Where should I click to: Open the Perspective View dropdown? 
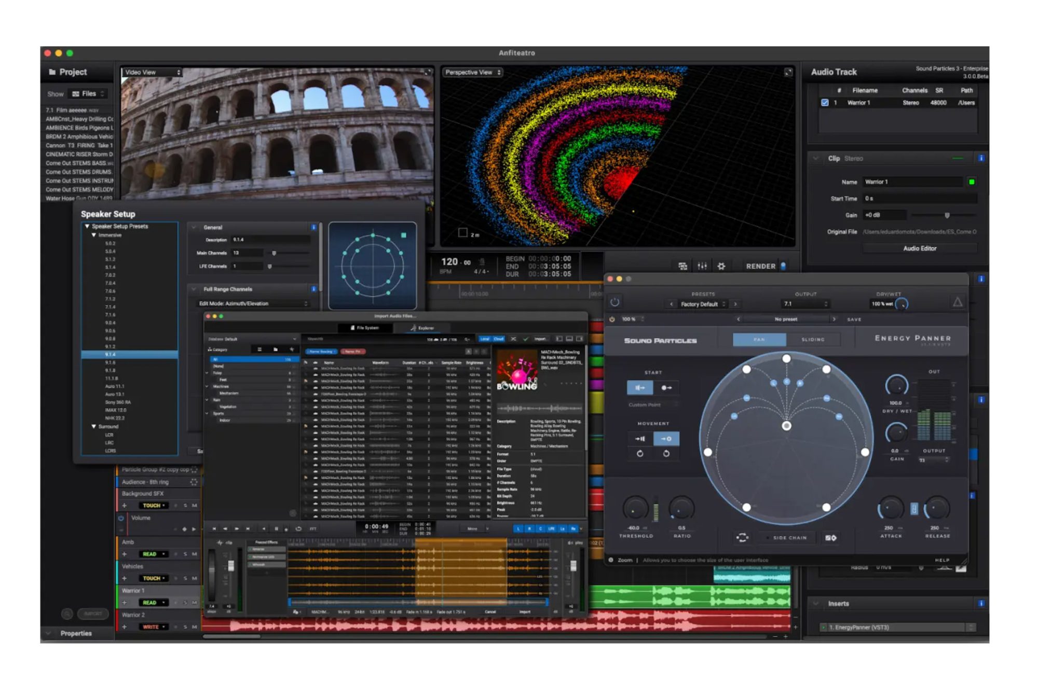[x=473, y=73]
